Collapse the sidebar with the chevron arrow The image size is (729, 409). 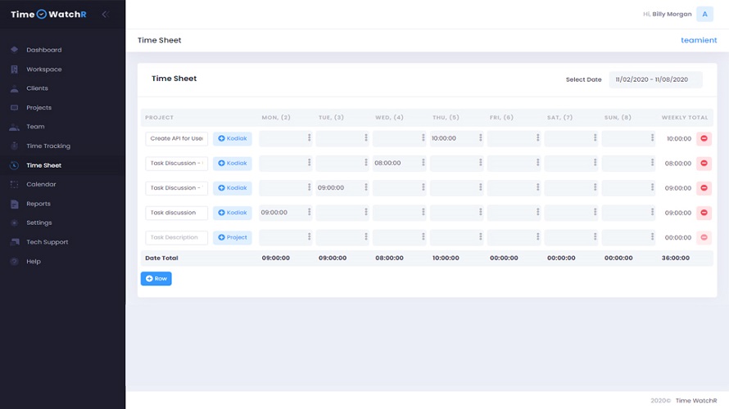coord(105,15)
